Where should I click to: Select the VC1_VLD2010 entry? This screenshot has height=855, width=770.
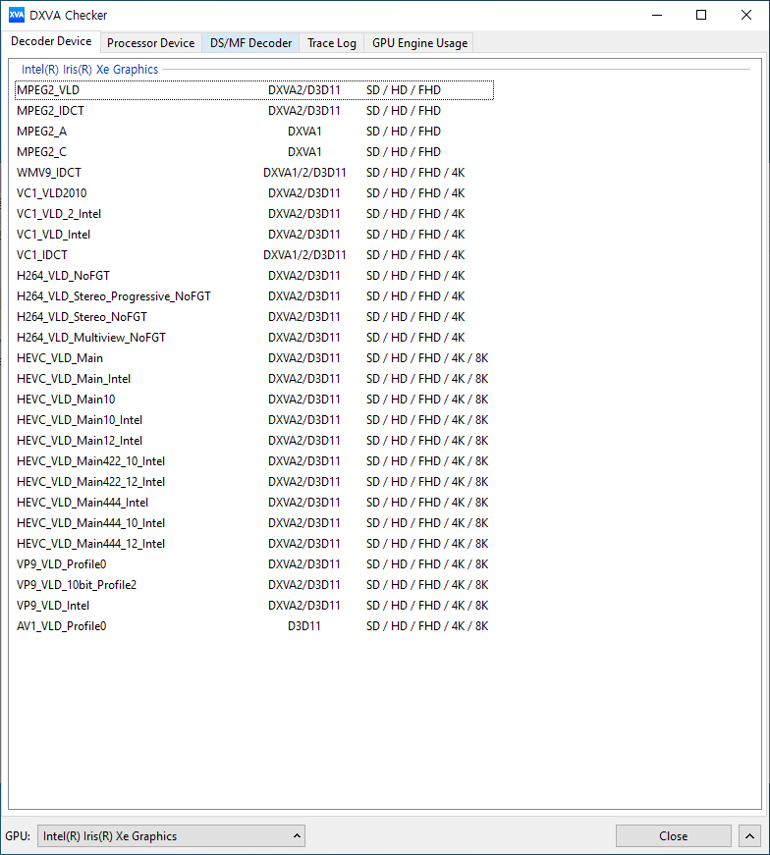click(x=254, y=193)
